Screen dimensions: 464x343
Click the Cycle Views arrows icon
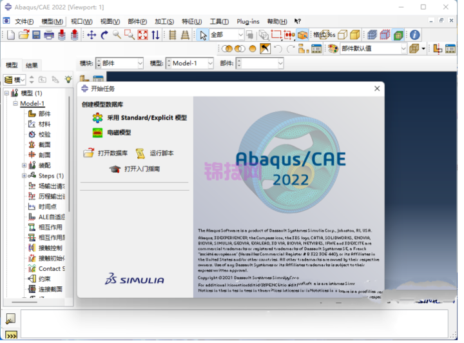pyautogui.click(x=155, y=35)
